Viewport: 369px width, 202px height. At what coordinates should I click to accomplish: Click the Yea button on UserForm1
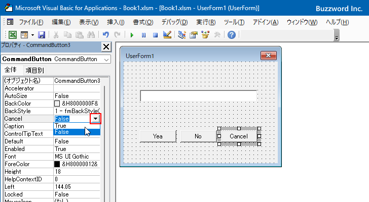[158, 136]
